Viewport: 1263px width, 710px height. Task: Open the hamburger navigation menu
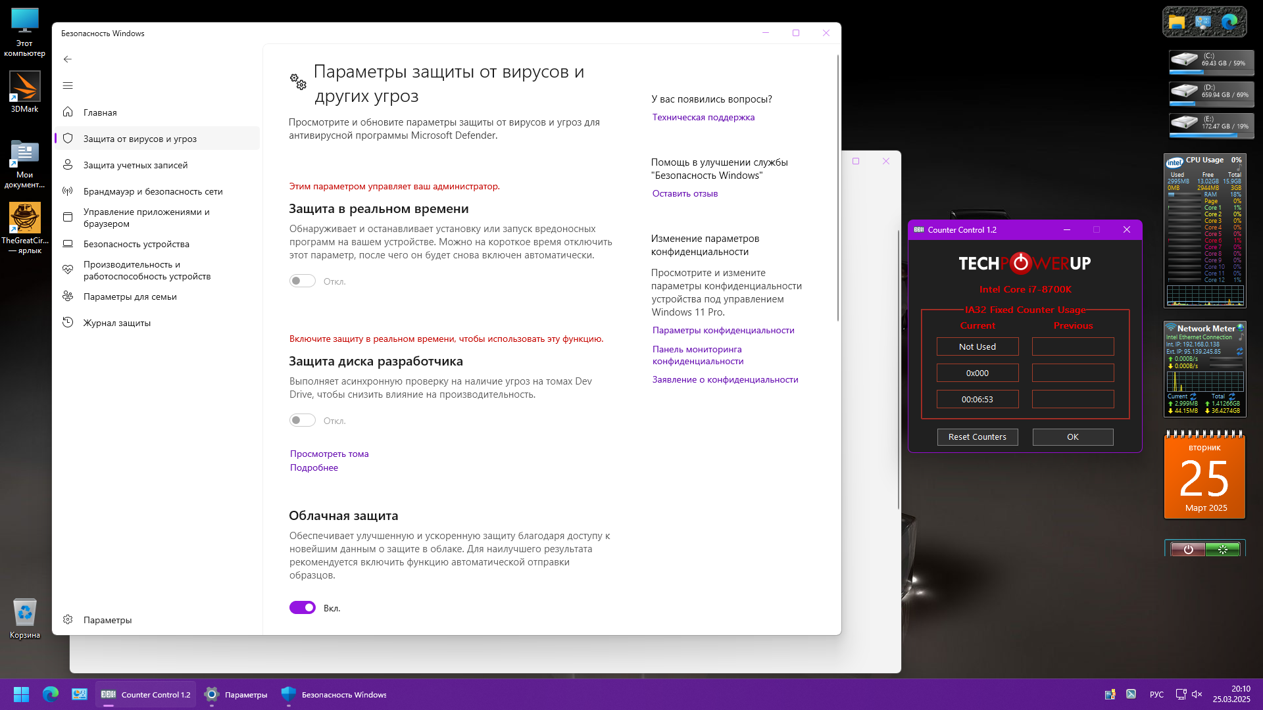(x=68, y=85)
